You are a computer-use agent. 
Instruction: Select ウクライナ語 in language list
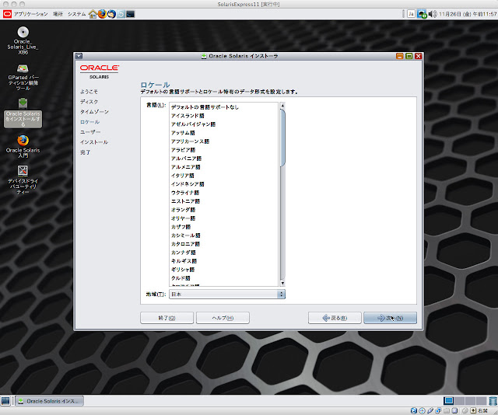(223, 193)
